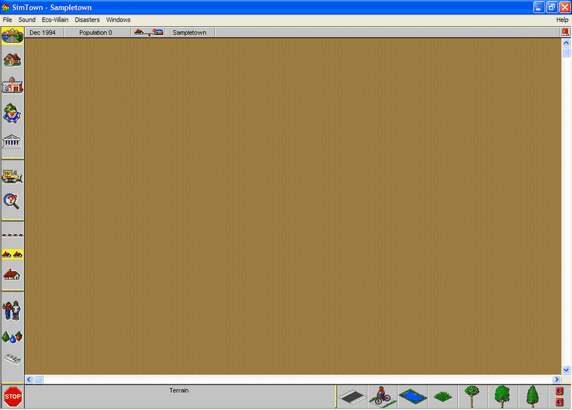The width and height of the screenshot is (572, 410).
Task: Switch to large zoom with single house
Action: click(12, 275)
